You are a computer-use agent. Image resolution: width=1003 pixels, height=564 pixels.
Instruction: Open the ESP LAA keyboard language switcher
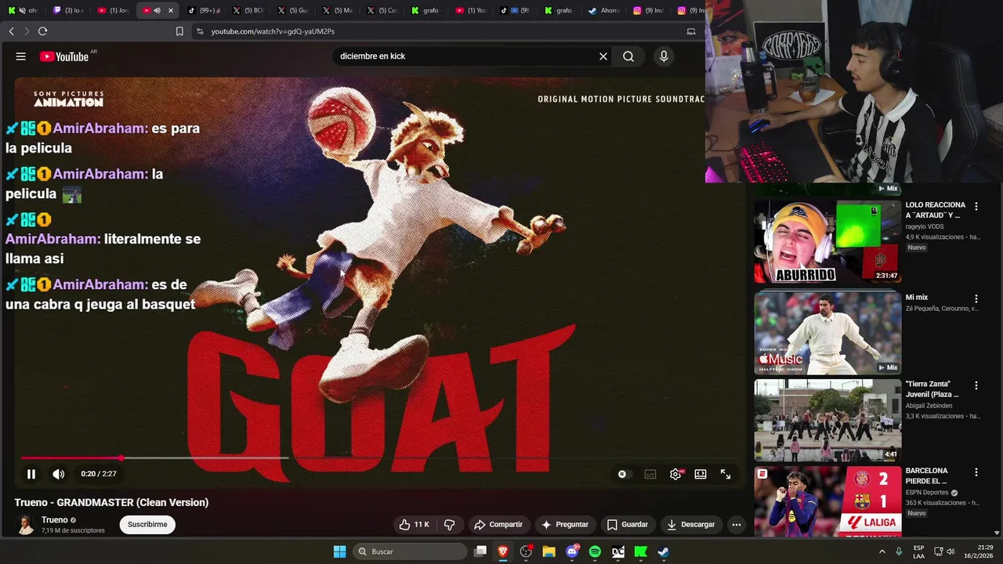click(918, 551)
